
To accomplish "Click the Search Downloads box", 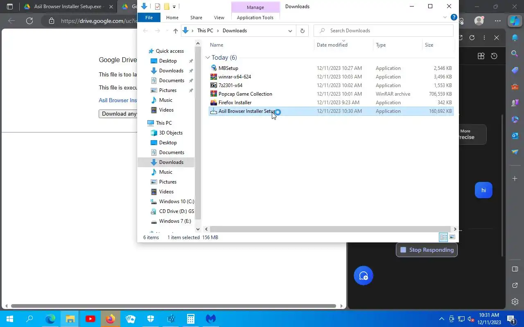I will (x=384, y=31).
